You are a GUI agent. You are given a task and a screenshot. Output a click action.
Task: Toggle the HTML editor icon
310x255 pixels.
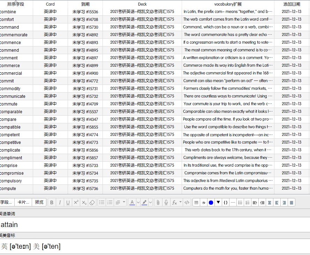tap(187, 202)
